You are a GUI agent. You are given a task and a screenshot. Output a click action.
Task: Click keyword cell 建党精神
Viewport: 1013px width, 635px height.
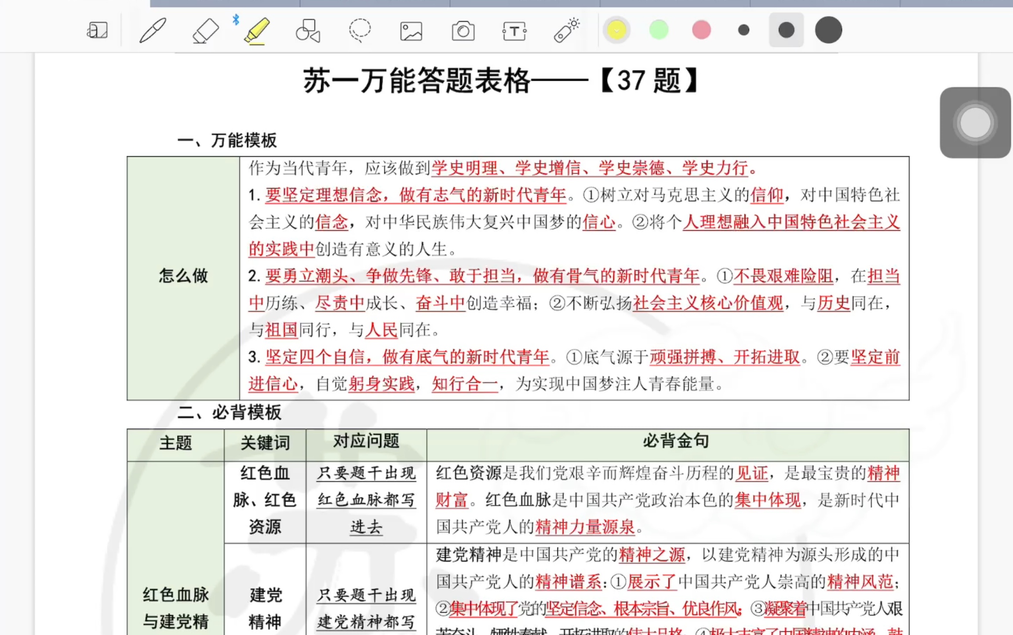[265, 608]
